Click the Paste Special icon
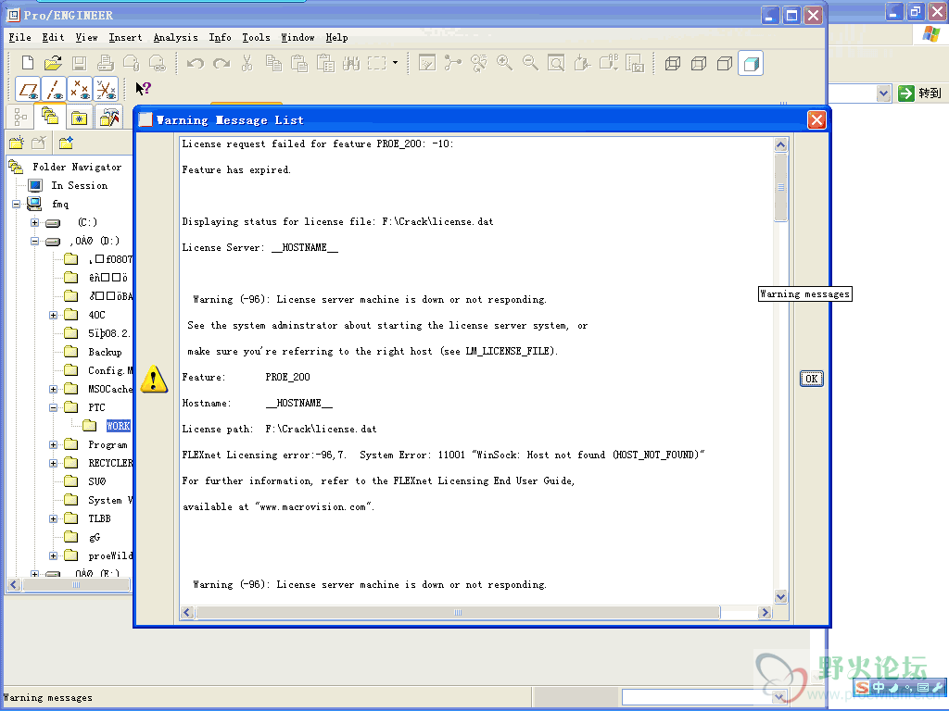Viewport: 949px width, 711px height. (325, 63)
